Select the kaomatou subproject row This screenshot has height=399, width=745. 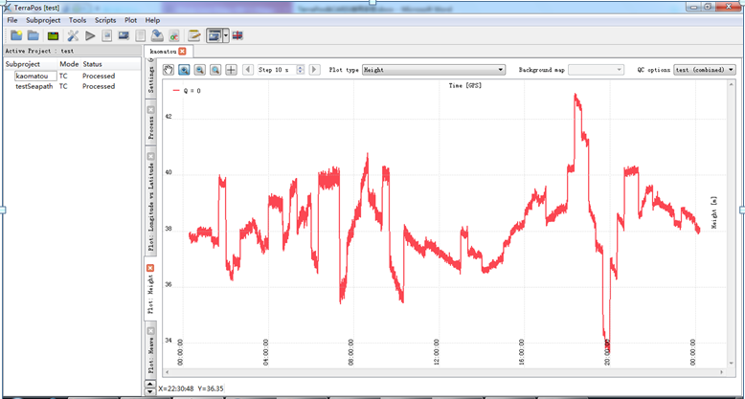click(33, 76)
